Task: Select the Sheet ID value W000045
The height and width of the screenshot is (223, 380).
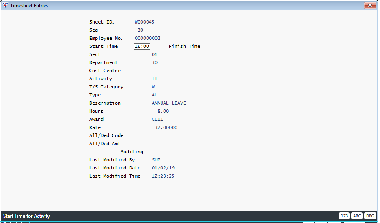Action: (145, 22)
